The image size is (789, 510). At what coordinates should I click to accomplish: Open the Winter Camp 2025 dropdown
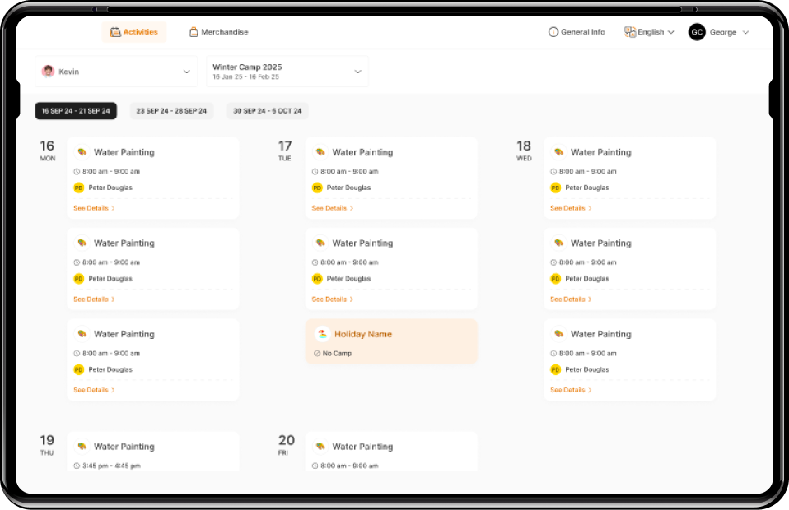point(358,72)
